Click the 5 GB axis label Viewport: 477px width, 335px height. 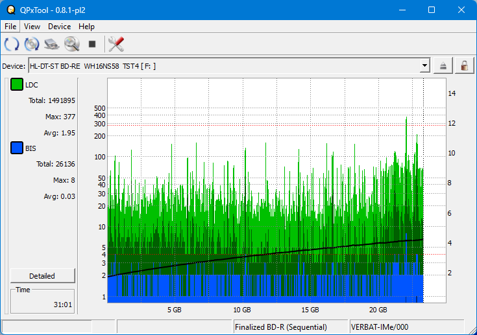(175, 310)
